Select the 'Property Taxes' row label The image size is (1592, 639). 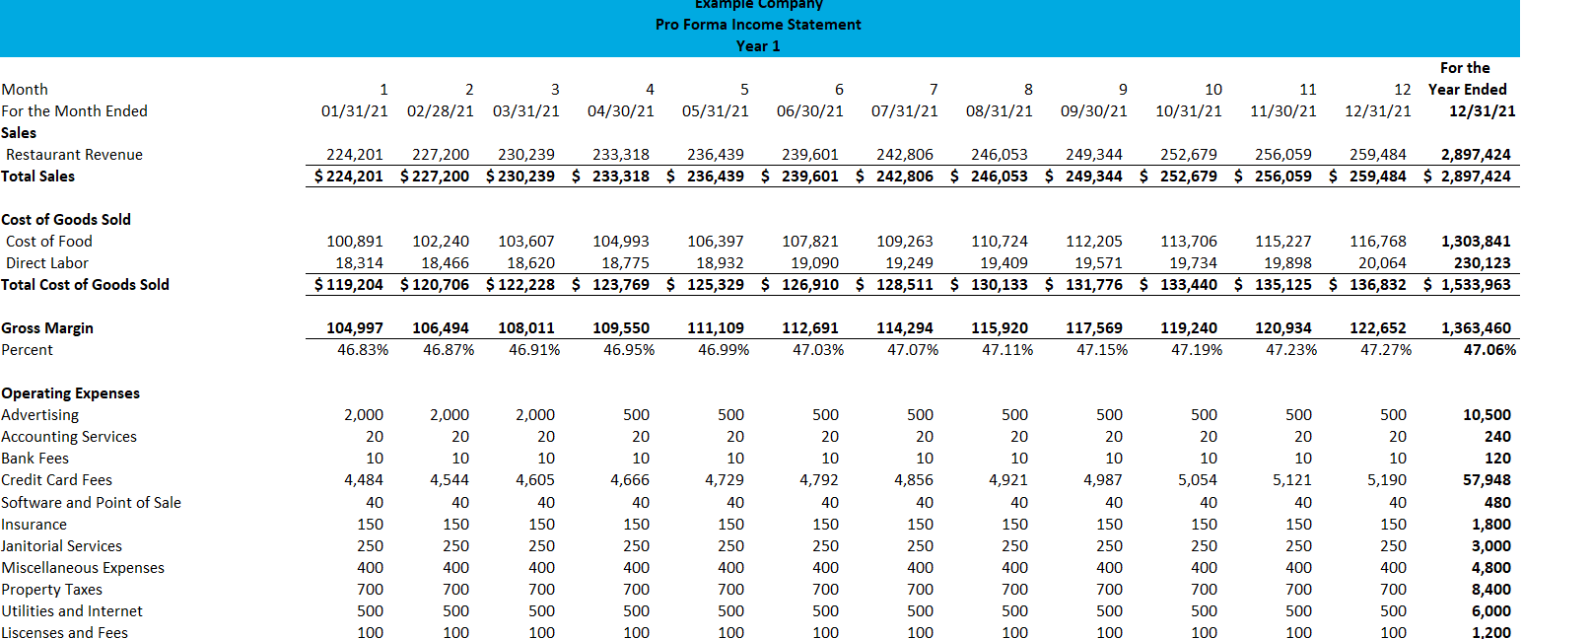[51, 590]
